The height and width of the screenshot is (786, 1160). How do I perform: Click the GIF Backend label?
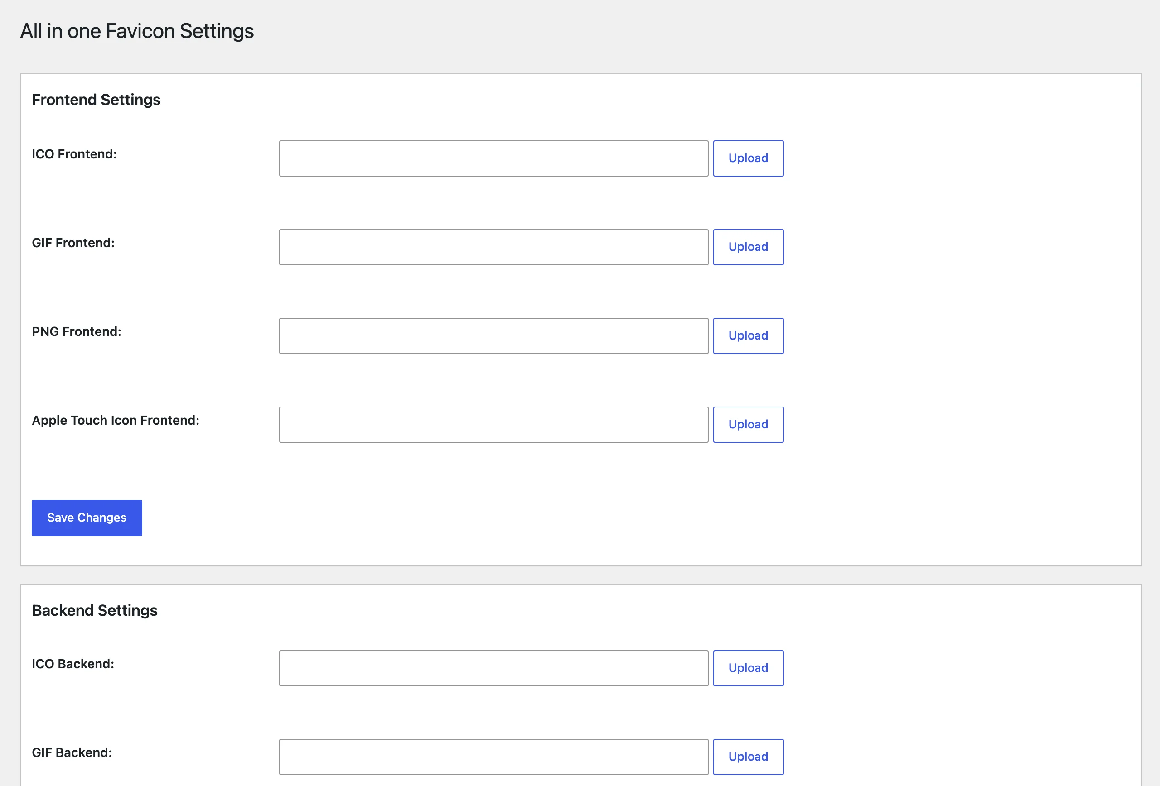click(x=72, y=752)
